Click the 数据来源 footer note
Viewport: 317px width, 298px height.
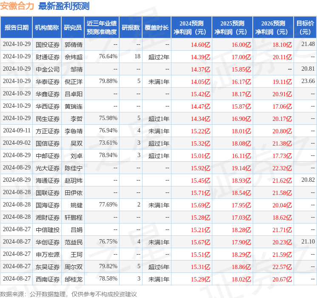(x=69, y=294)
